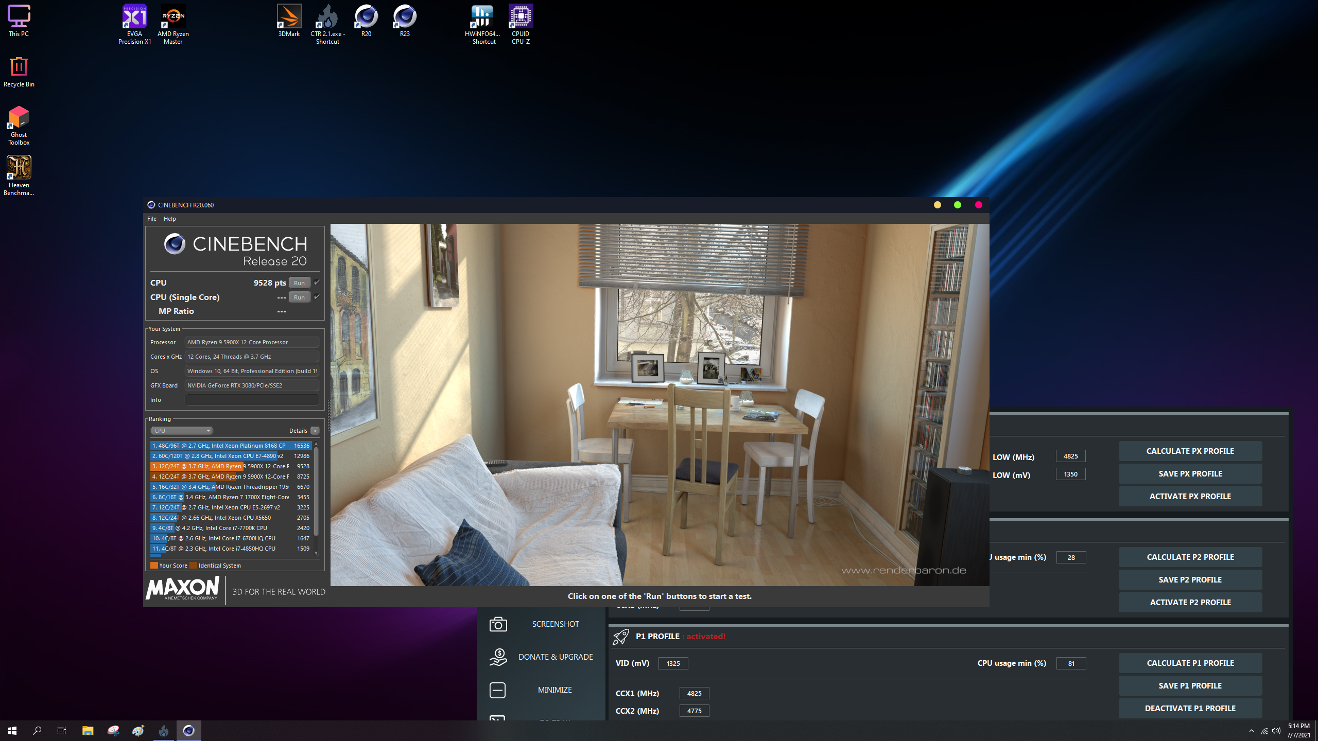The height and width of the screenshot is (741, 1318).
Task: Launch Ghost Toolbox shortcut
Action: pyautogui.click(x=19, y=126)
